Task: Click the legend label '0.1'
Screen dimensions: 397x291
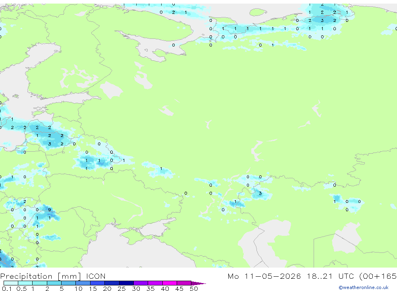Action: click(7, 289)
